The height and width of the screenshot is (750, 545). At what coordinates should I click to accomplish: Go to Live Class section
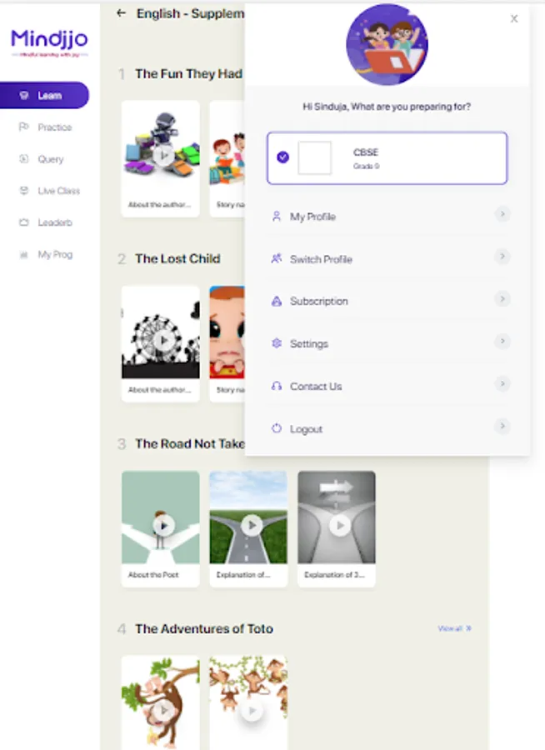coord(58,191)
